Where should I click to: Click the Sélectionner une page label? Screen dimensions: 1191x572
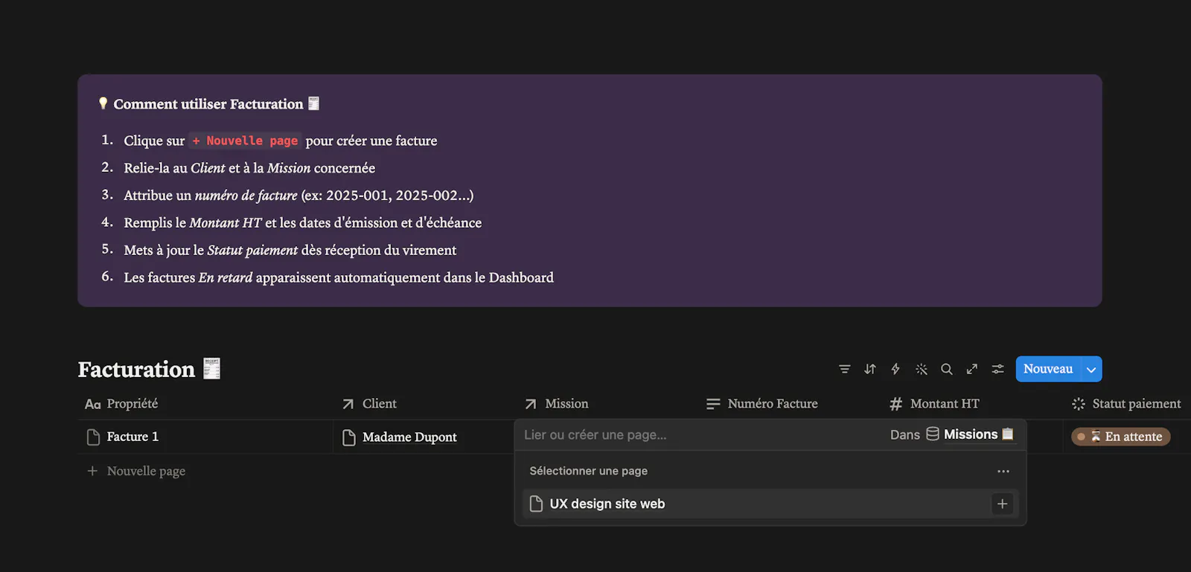point(588,471)
